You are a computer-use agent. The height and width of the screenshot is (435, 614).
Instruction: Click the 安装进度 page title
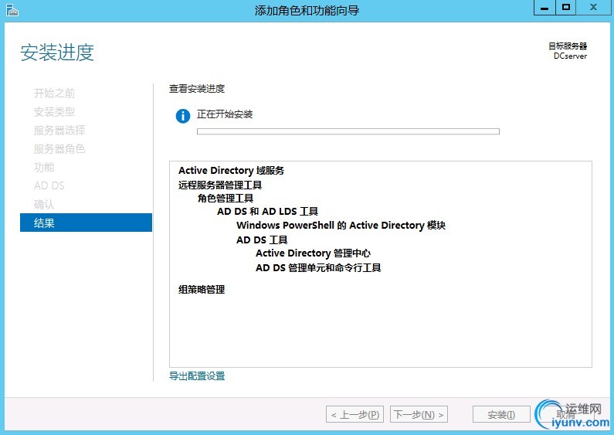tap(57, 53)
